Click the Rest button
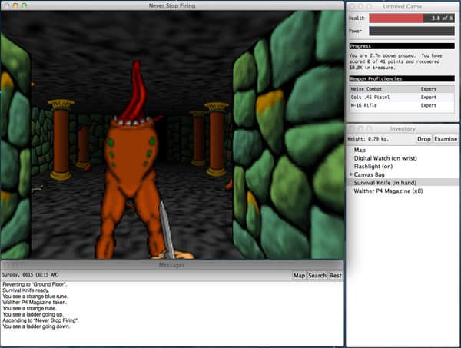The width and height of the screenshot is (461, 348). tap(336, 275)
